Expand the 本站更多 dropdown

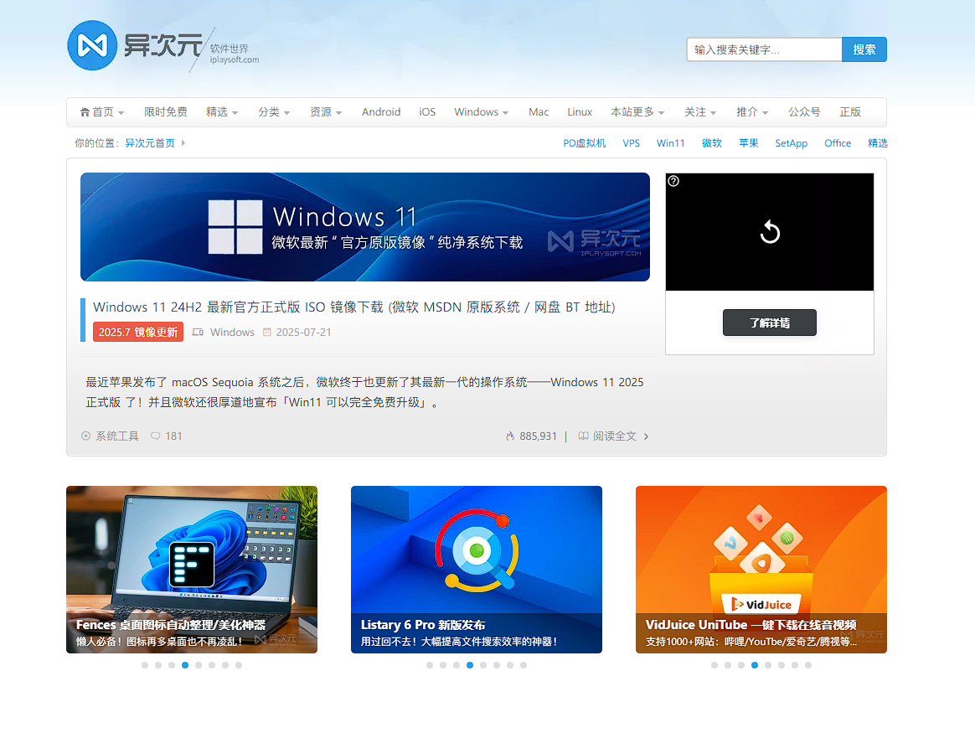pyautogui.click(x=637, y=112)
